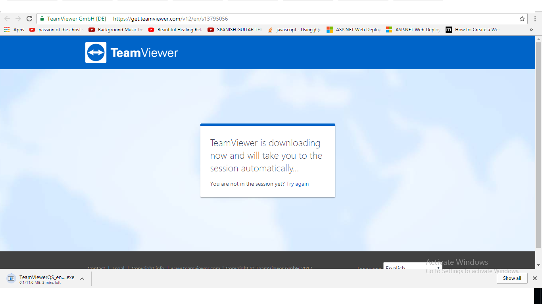
Task: Open 'passion of the christ' bookmark
Action: click(x=56, y=30)
